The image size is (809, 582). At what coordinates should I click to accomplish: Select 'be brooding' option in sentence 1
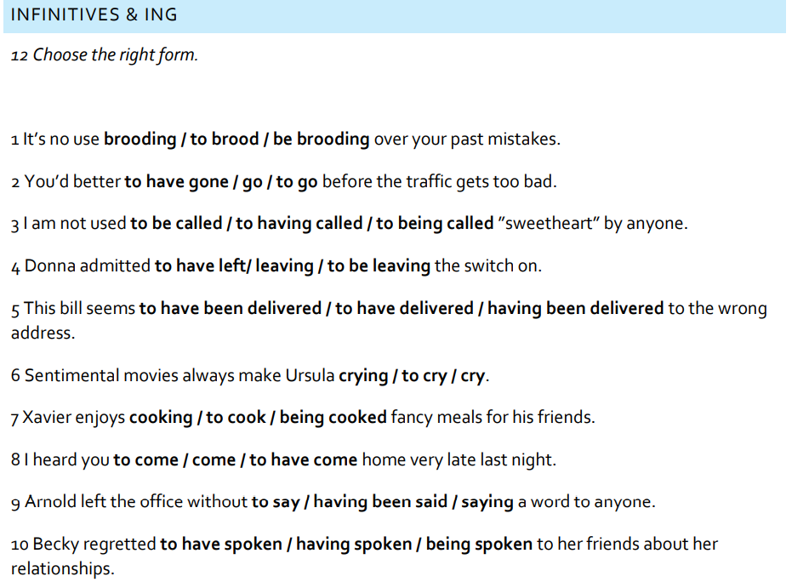pyautogui.click(x=322, y=139)
